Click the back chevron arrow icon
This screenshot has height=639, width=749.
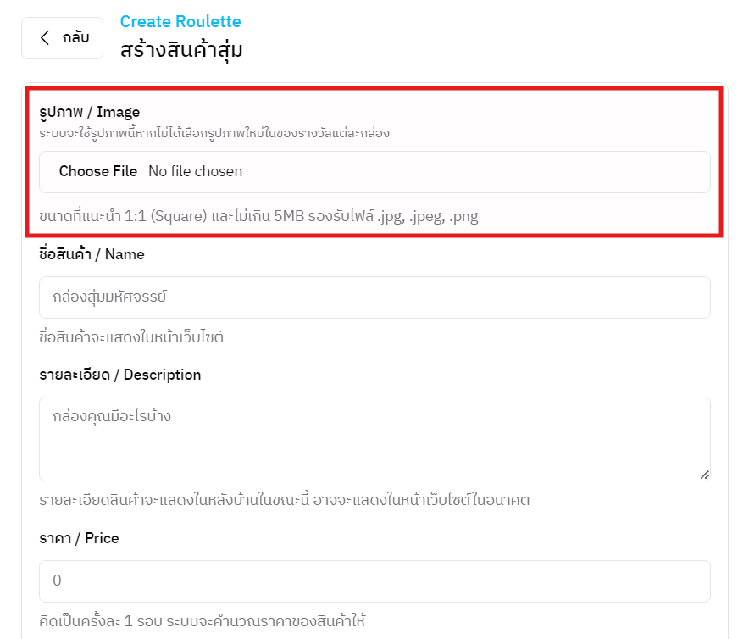45,38
